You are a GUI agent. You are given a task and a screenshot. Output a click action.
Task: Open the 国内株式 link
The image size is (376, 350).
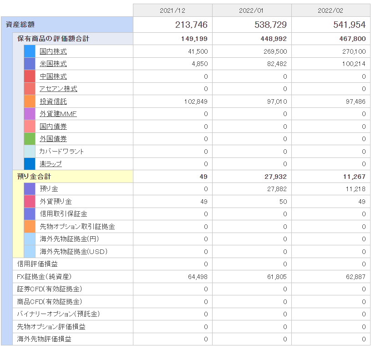(x=53, y=51)
